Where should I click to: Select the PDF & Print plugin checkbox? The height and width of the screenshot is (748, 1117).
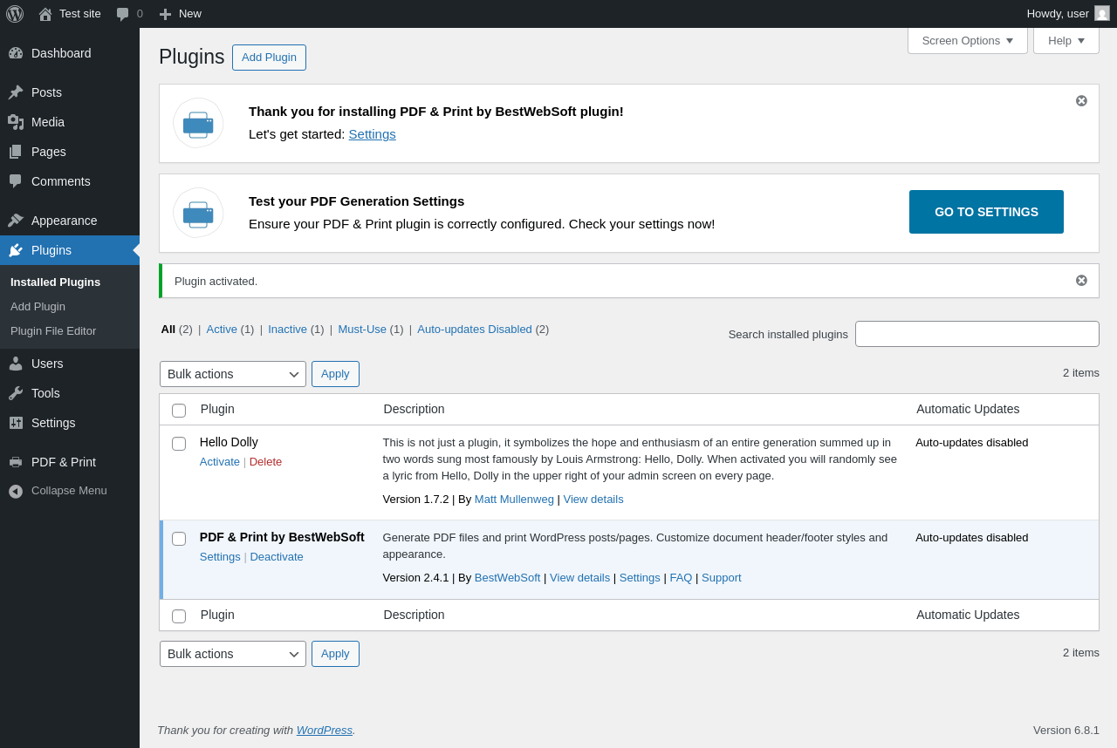tap(179, 539)
